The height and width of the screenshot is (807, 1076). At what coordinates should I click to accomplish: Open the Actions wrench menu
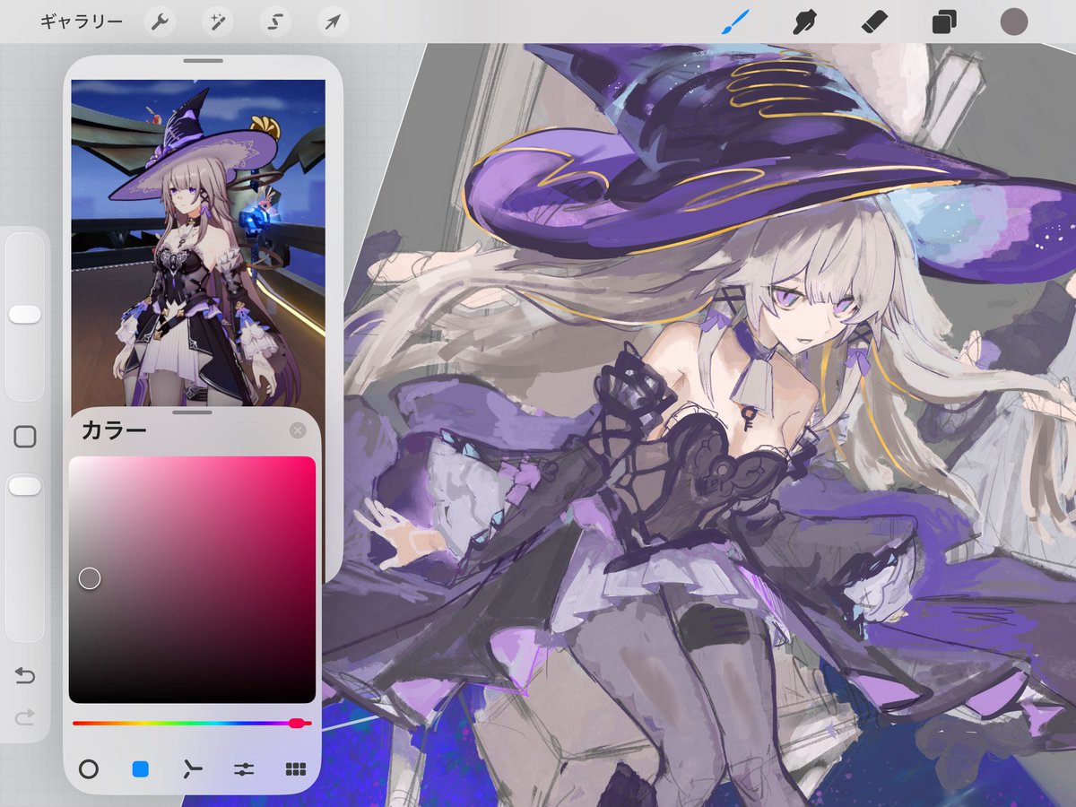pyautogui.click(x=160, y=22)
